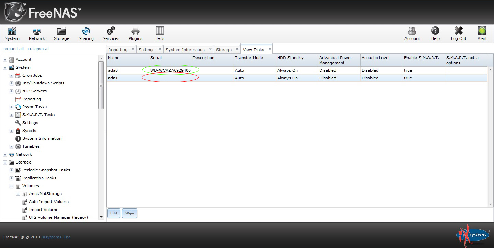Screen dimensions: 494x248
Task: Select Auto Import Volume icon in tree
Action: (25, 202)
